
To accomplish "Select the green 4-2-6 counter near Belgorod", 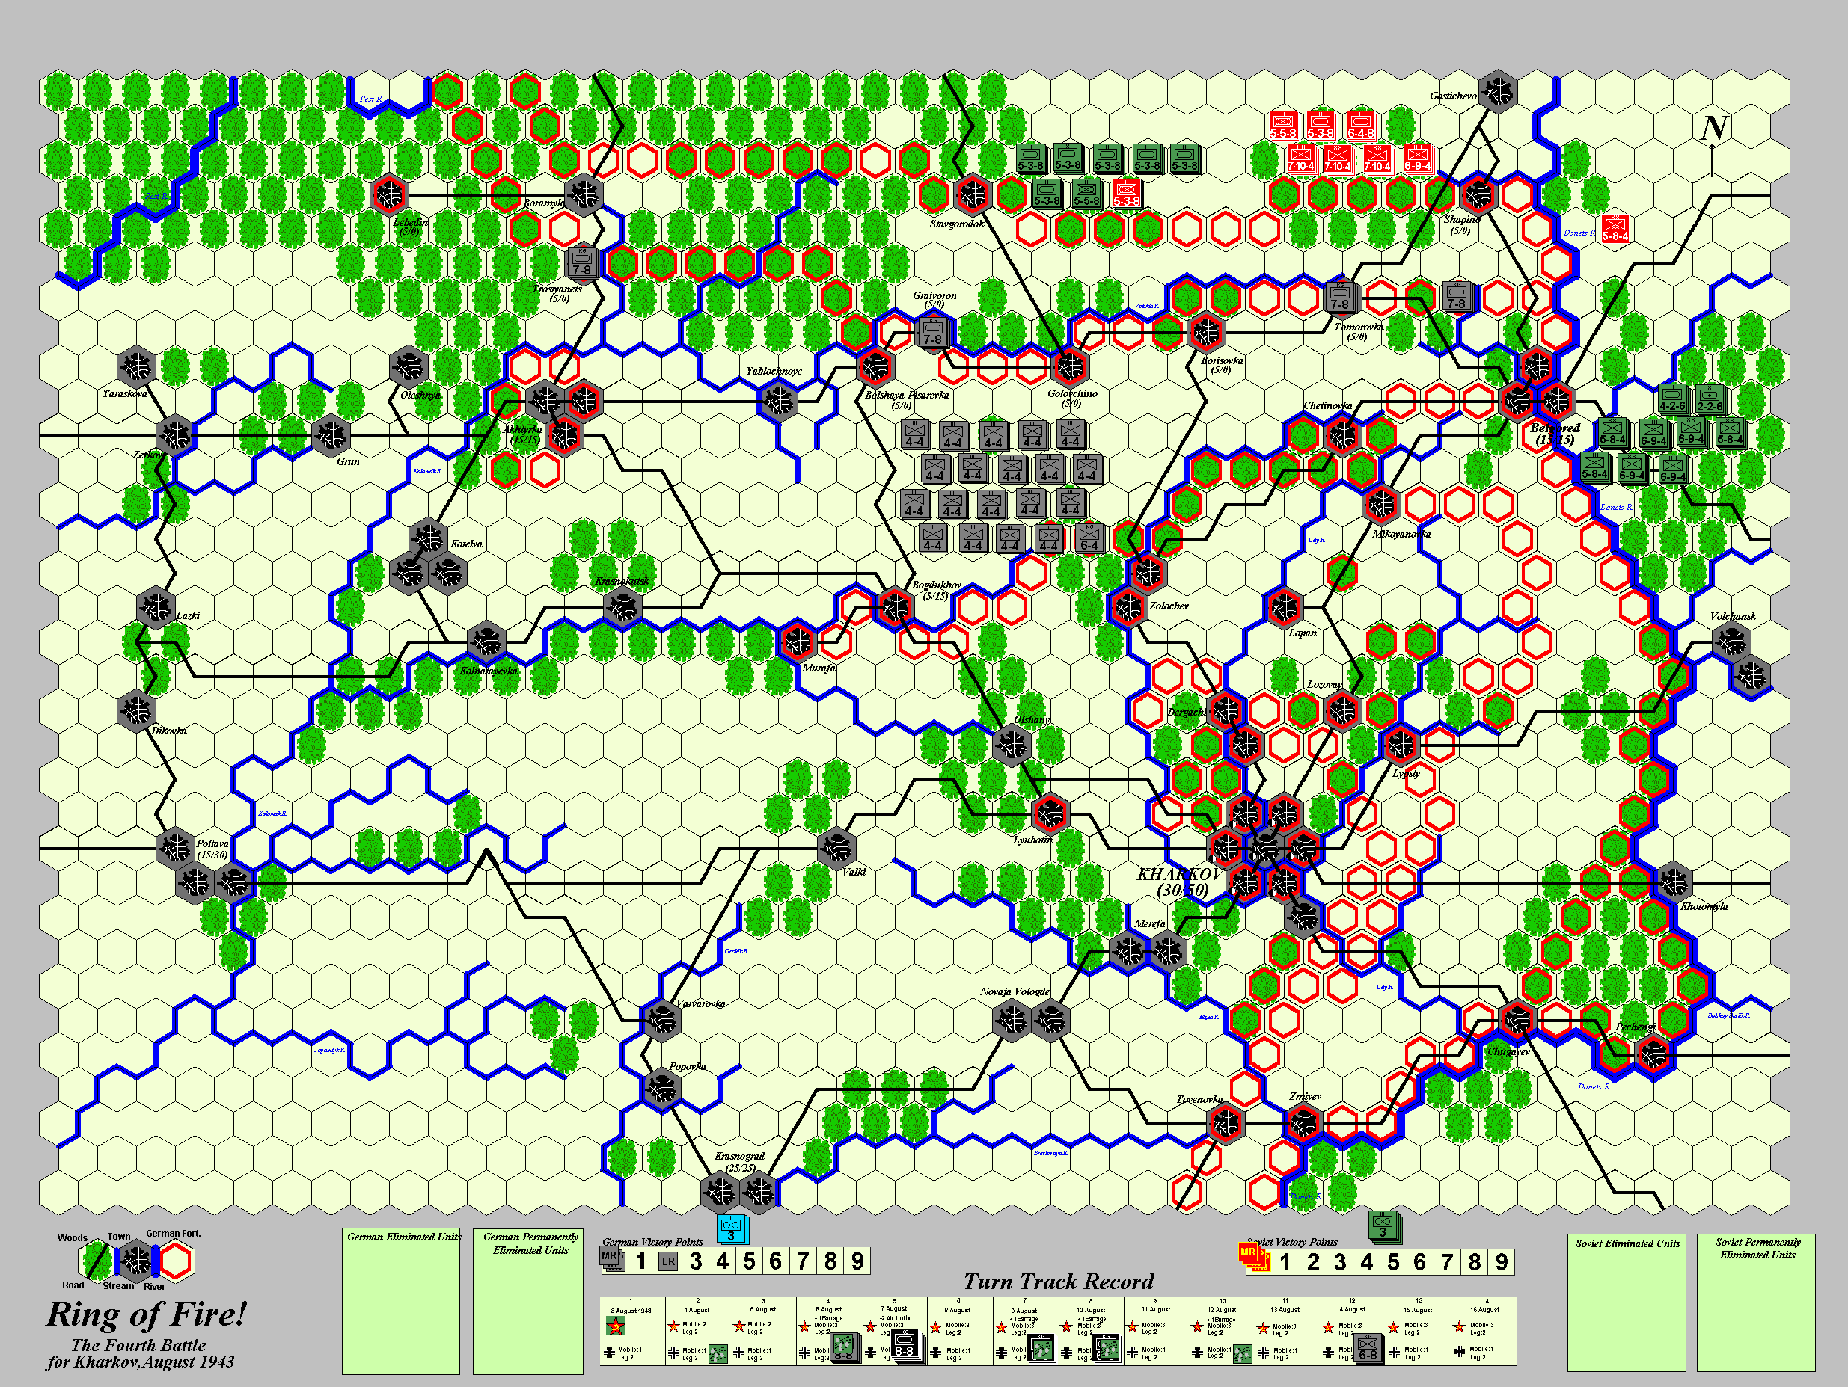I will (x=1673, y=399).
